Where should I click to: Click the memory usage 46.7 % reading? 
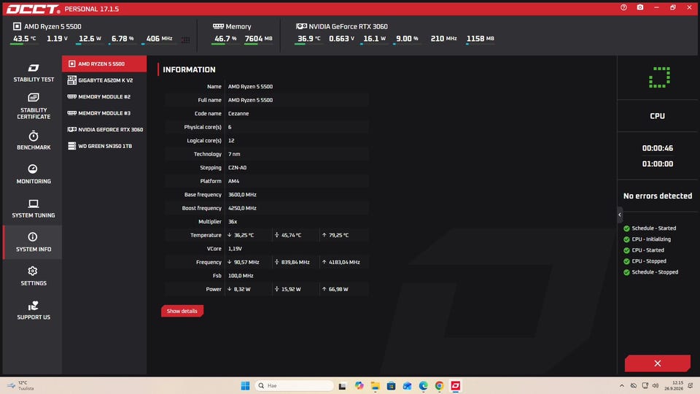point(225,39)
